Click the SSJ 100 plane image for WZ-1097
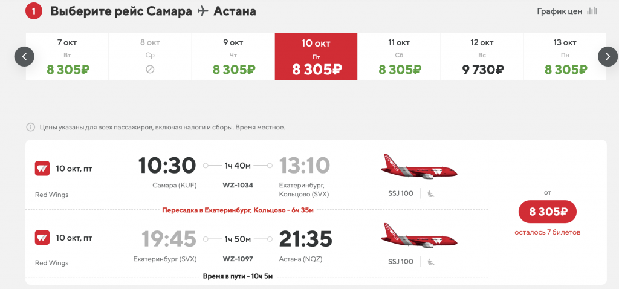The width and height of the screenshot is (619, 289). point(419,236)
